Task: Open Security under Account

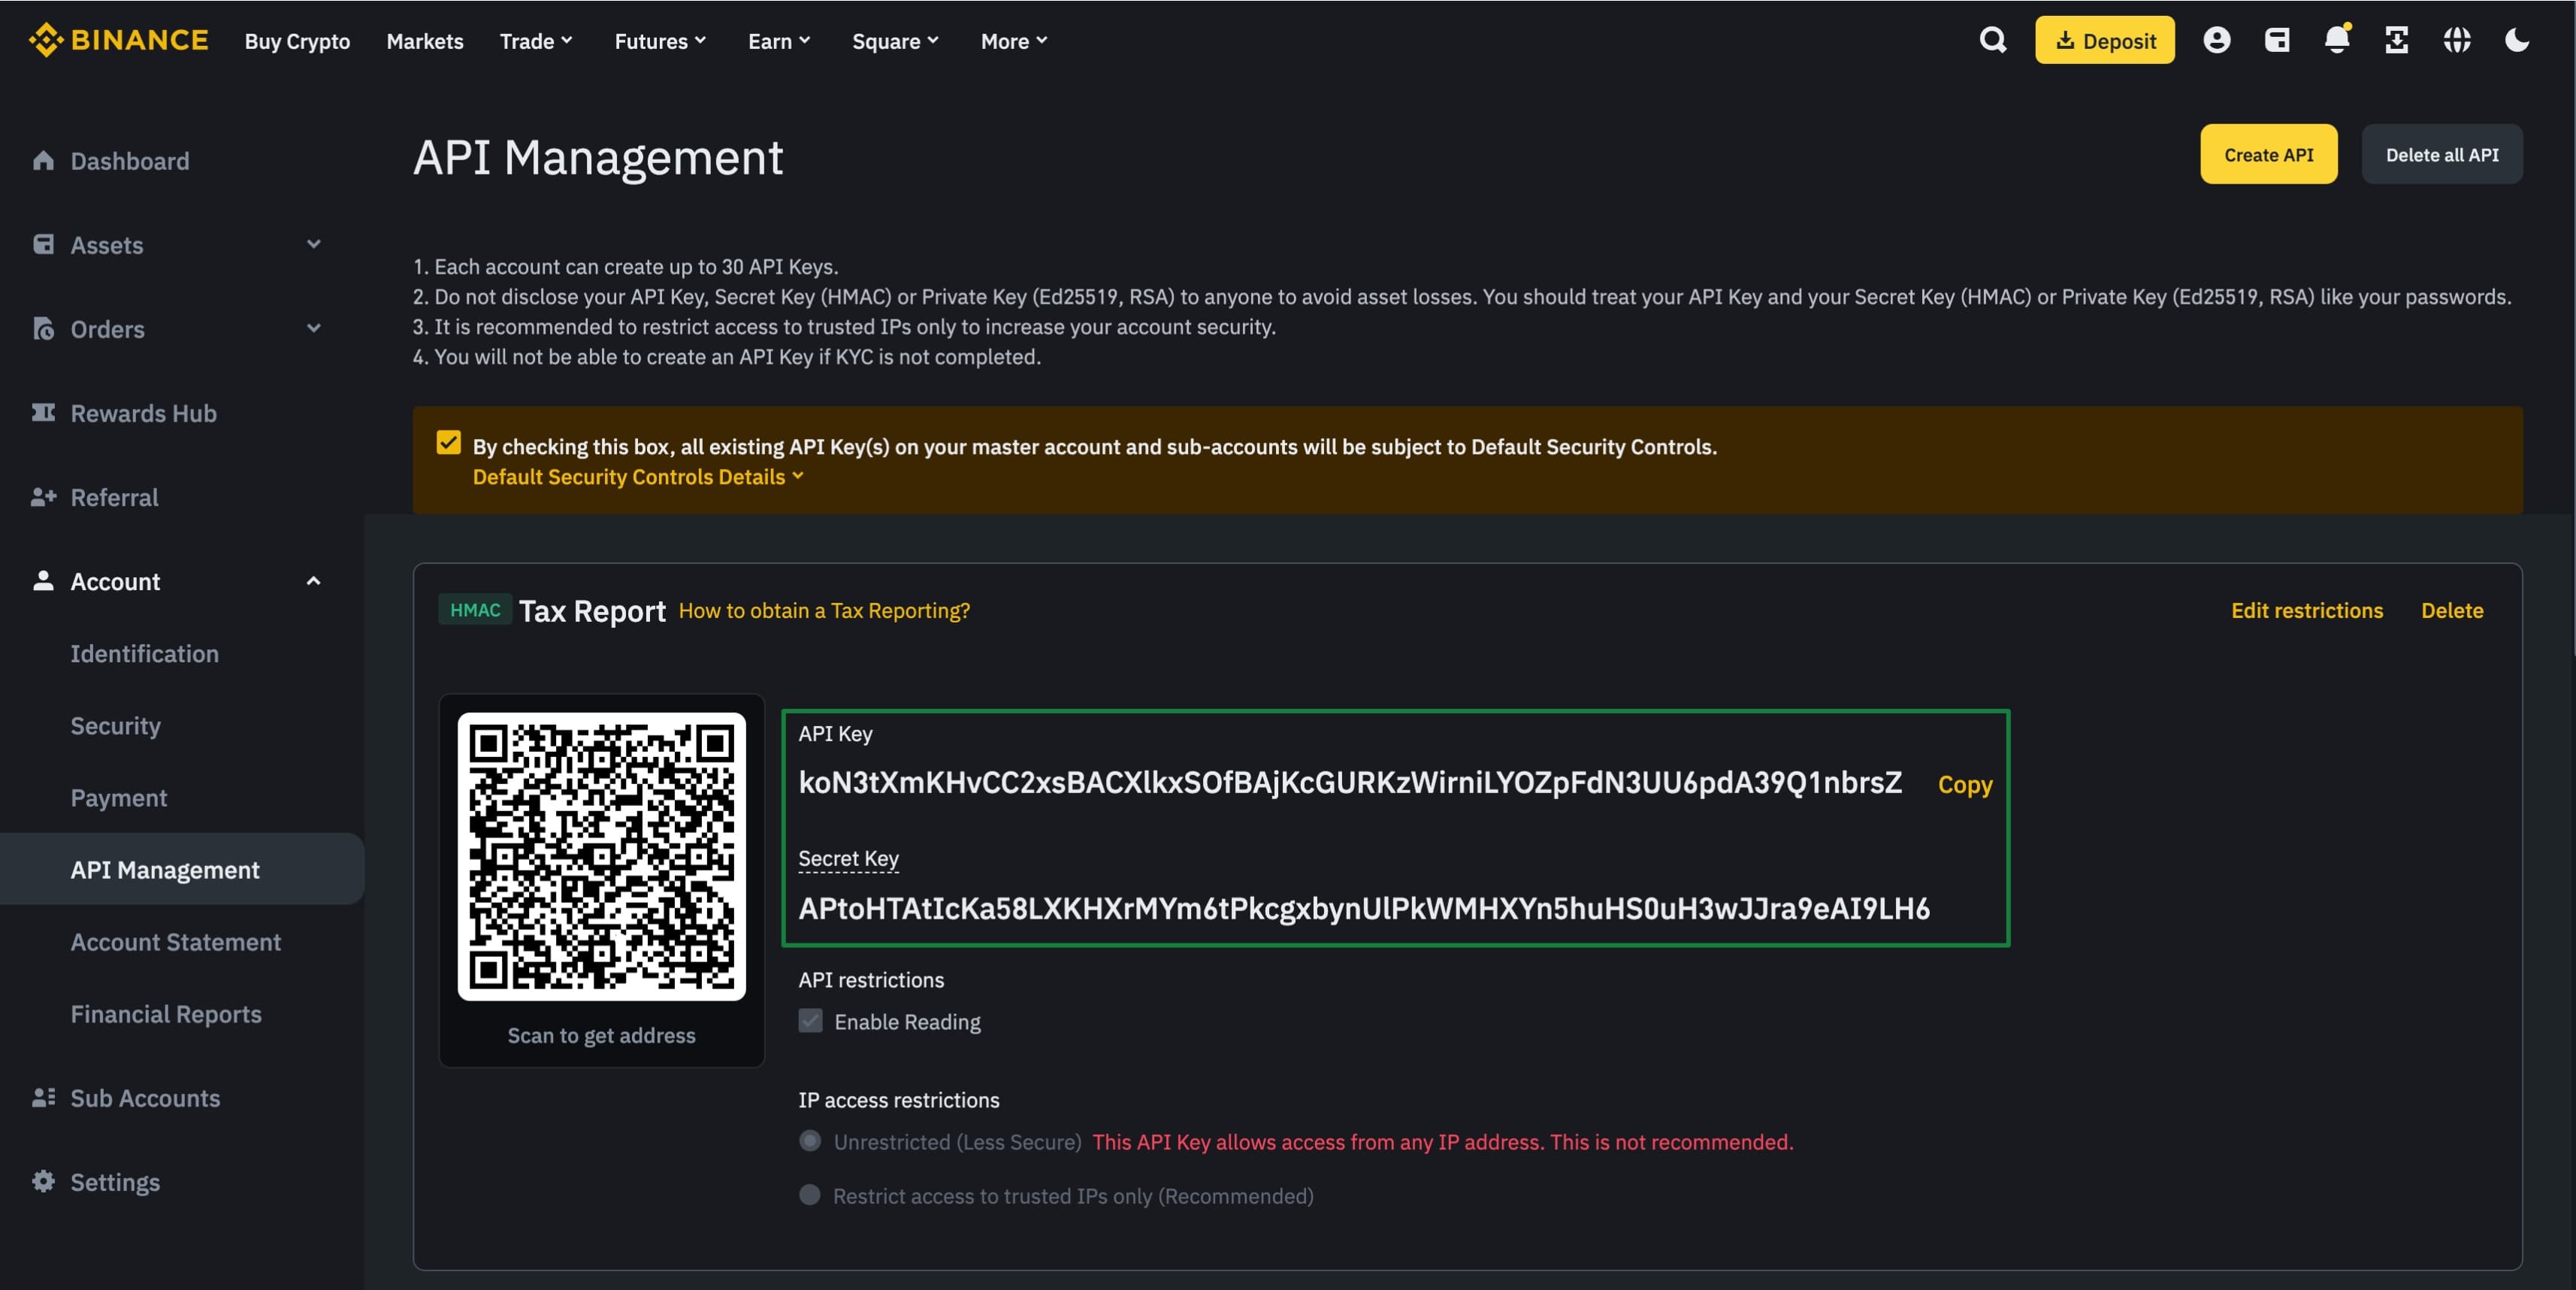Action: tap(115, 726)
